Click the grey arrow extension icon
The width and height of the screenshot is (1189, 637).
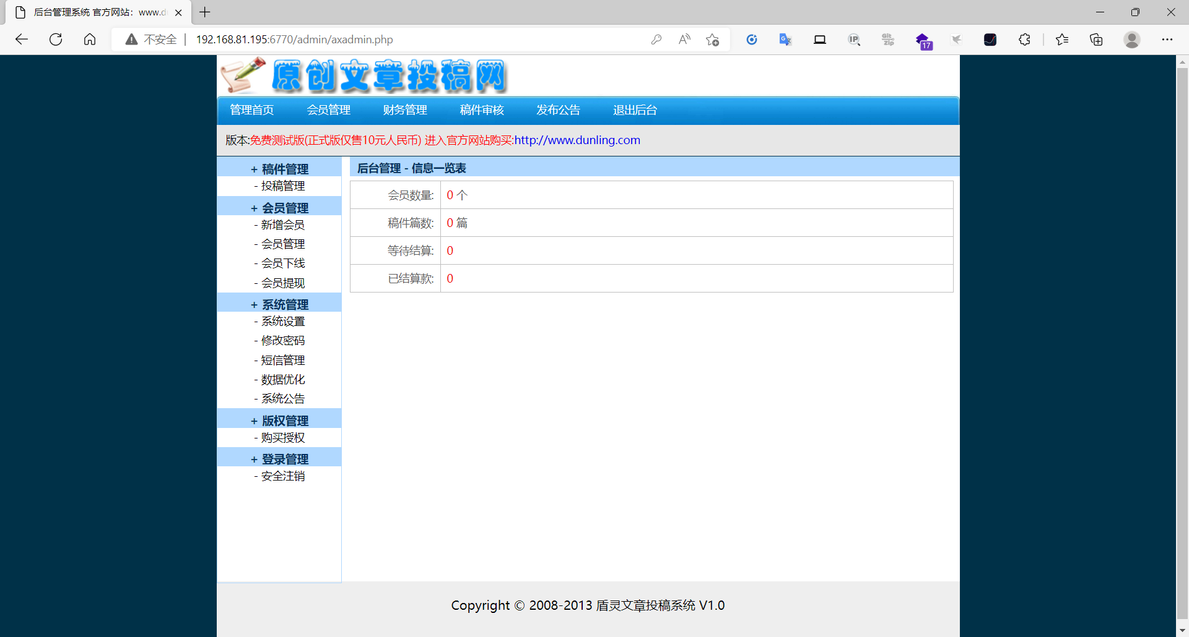[x=956, y=40]
